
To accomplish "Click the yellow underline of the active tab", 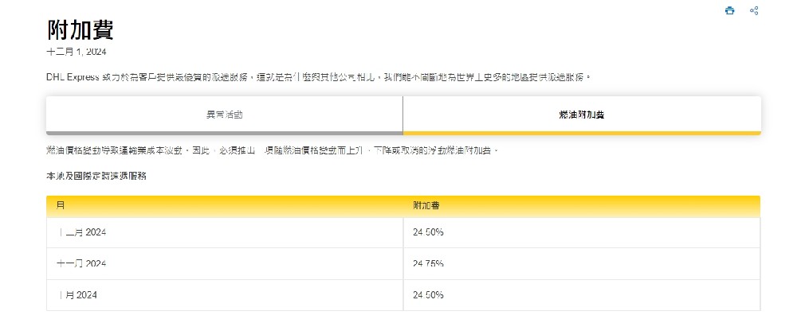I will point(582,133).
